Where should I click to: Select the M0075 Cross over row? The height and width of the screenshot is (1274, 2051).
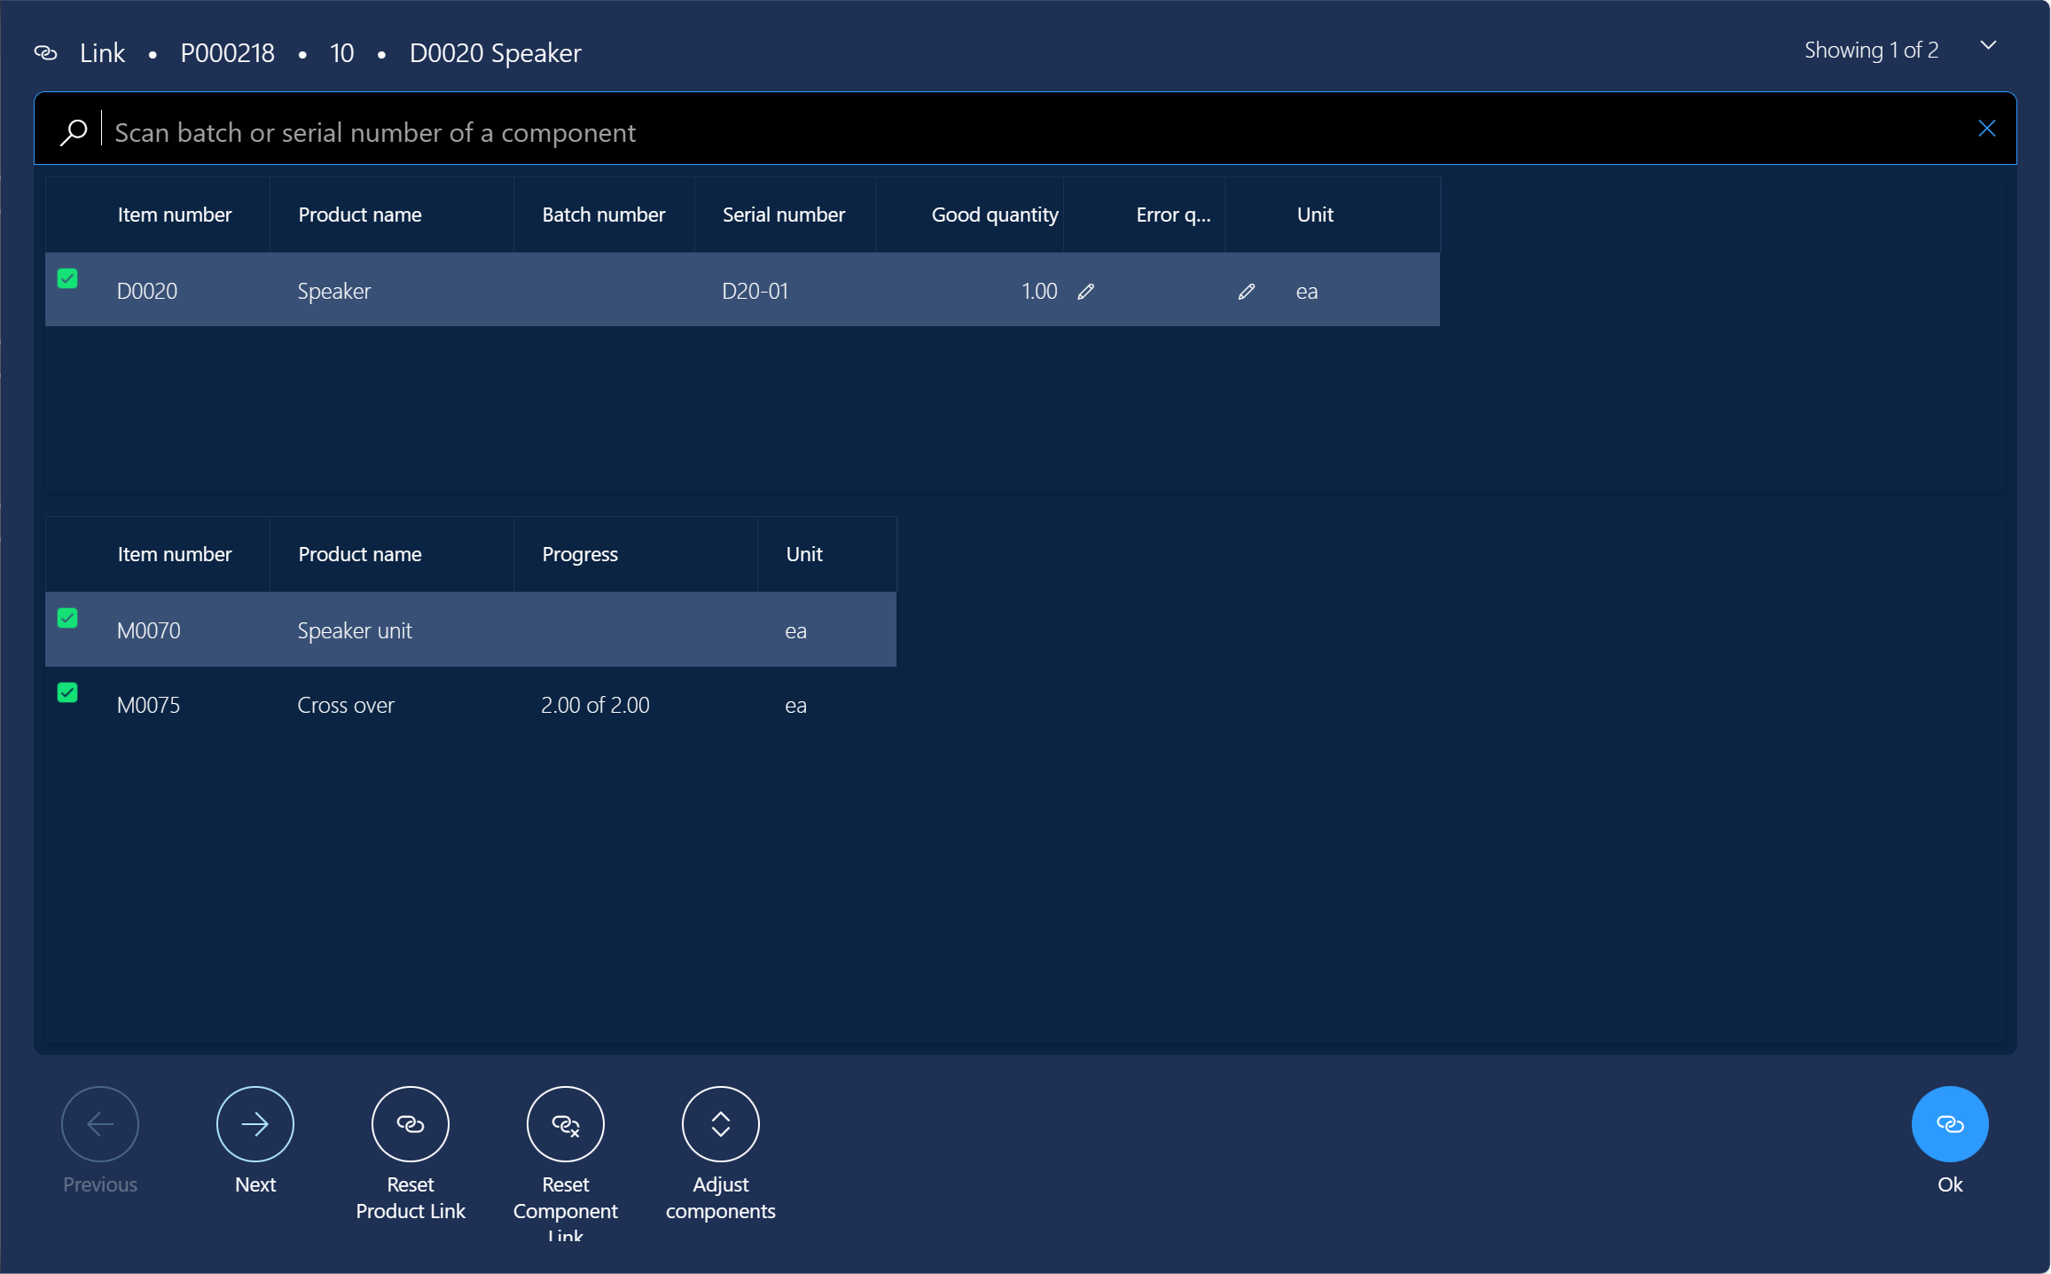(x=470, y=705)
